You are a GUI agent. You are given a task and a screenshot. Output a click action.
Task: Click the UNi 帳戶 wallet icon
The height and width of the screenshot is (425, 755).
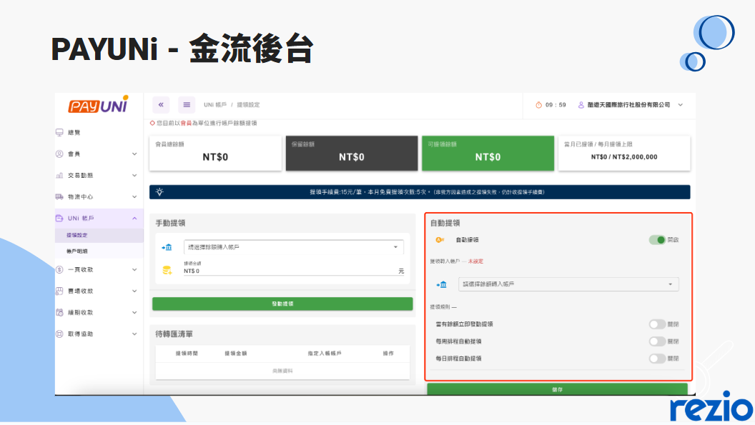click(59, 218)
